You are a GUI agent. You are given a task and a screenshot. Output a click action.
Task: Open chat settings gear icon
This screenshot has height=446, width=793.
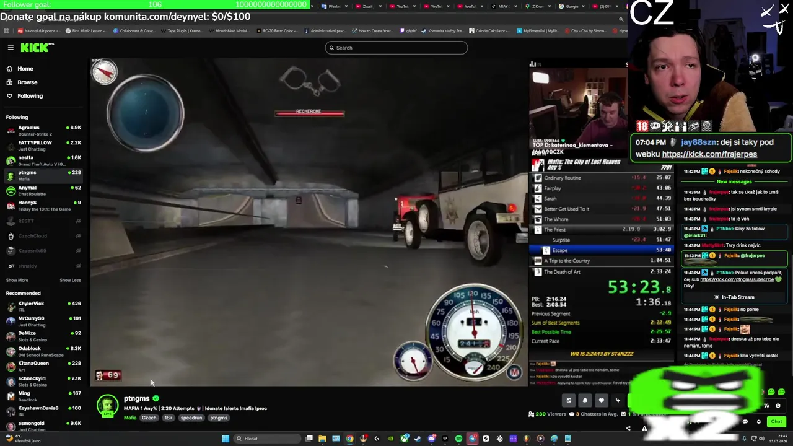(x=758, y=422)
